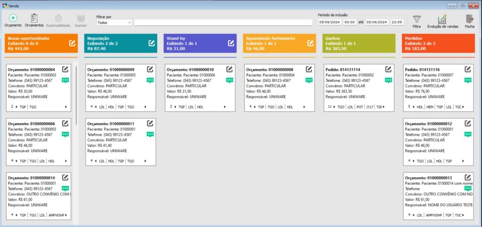Image resolution: width=482 pixels, height=227 pixels.
Task: Click the Filtra funnel icon
Action: [417, 19]
